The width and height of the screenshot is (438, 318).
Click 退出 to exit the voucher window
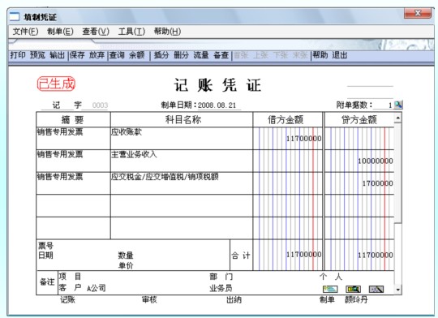coord(340,55)
